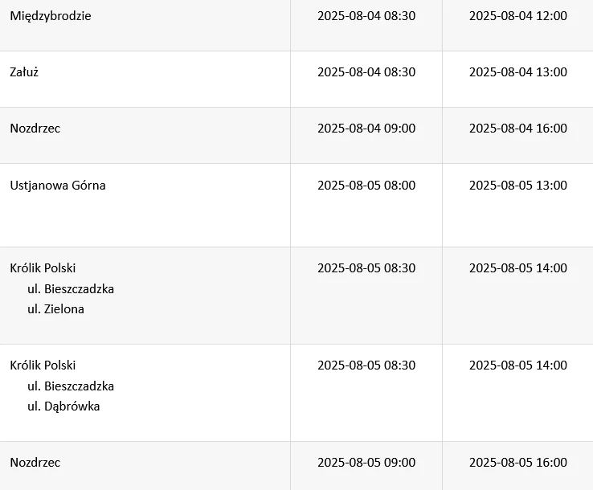Select end time 2025-08-04 13:00 for Załuż
The height and width of the screenshot is (490, 593).
pos(518,71)
